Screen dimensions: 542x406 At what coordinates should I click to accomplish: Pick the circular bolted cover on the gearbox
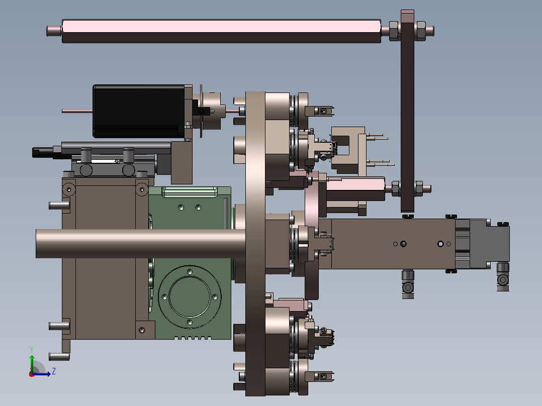coord(190,297)
